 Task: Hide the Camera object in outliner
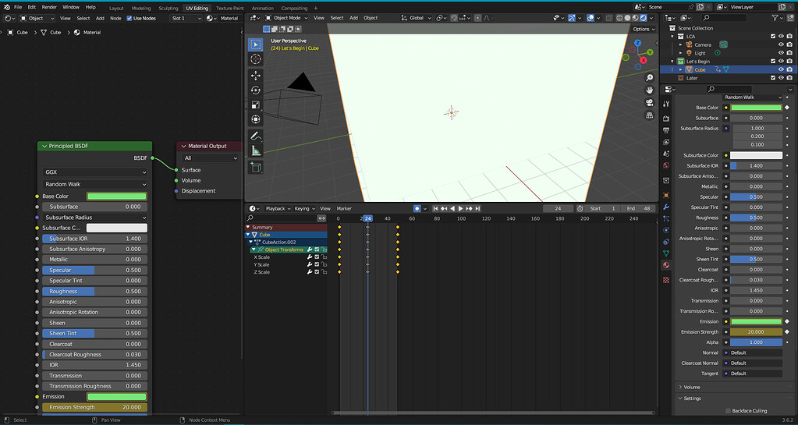pyautogui.click(x=782, y=44)
